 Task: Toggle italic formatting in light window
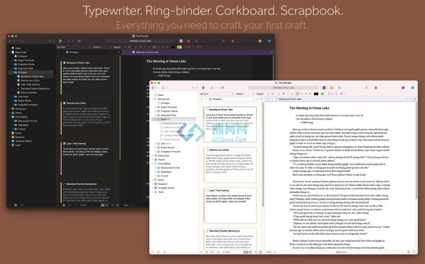pyautogui.click(x=288, y=94)
